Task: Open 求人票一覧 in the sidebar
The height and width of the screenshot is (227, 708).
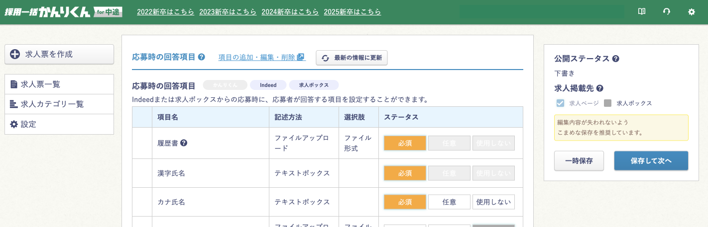Action: coord(59,84)
